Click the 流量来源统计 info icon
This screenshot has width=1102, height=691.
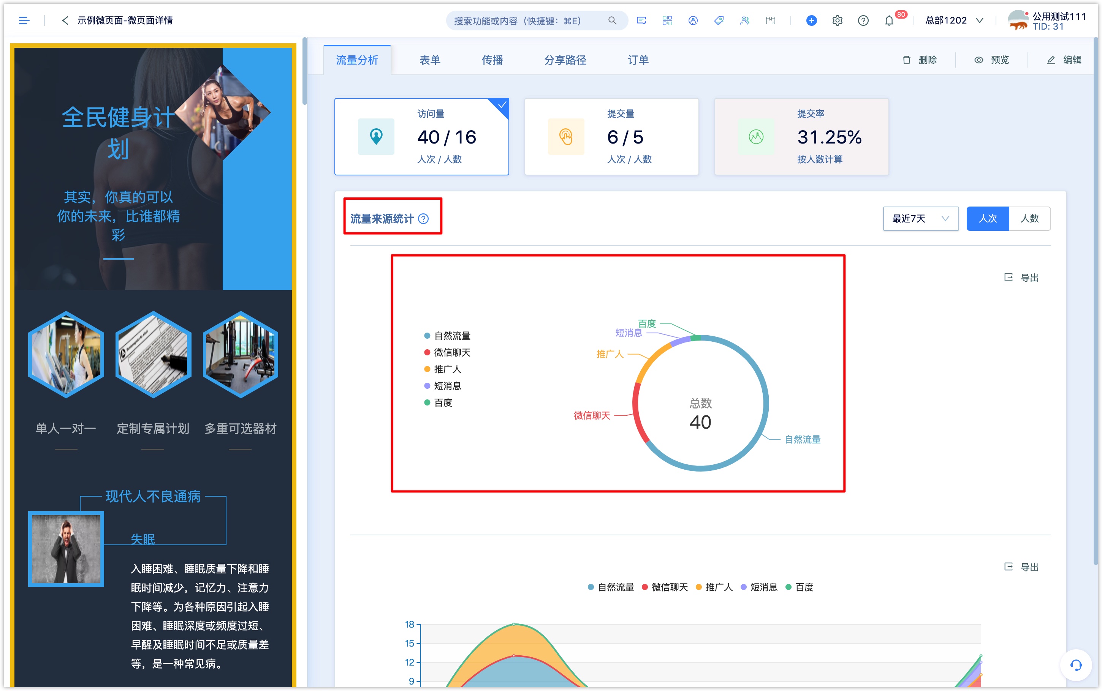[x=426, y=219]
